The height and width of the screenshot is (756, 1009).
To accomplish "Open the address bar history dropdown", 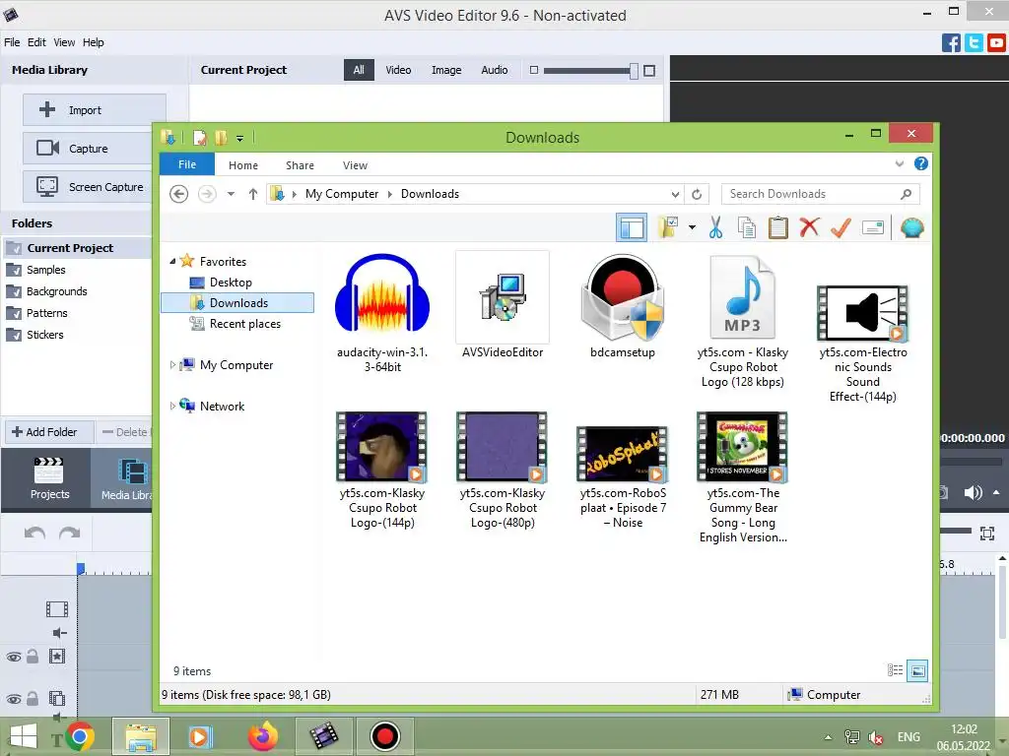I will coord(675,194).
